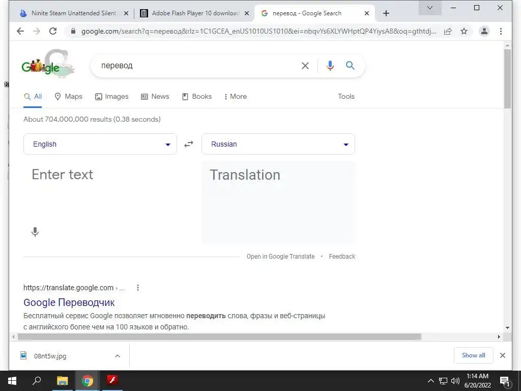Switch to Adobe Flash Player 10 tab
Viewport: 521px width, 391px height.
(194, 13)
